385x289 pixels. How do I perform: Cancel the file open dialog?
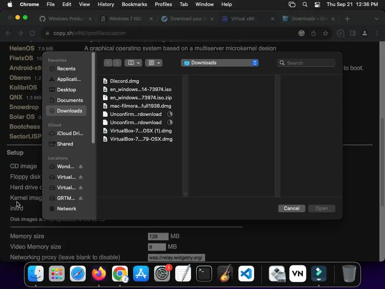pos(291,208)
